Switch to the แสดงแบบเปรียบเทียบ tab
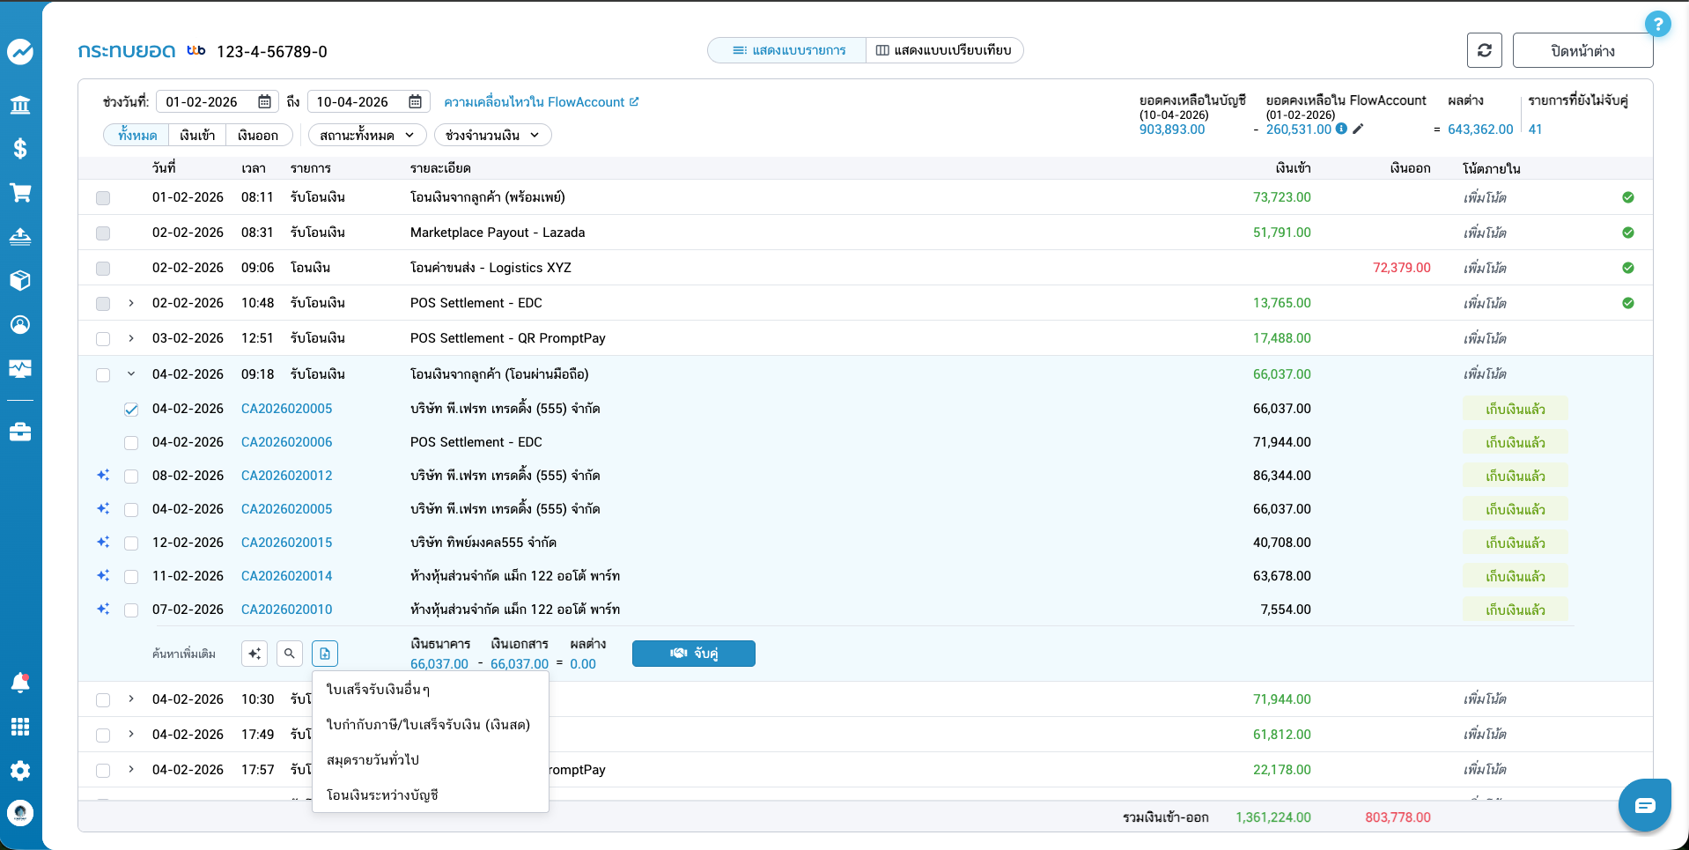 pyautogui.click(x=944, y=50)
